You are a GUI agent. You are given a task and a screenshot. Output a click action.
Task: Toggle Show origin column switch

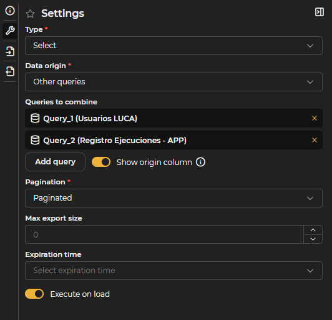click(x=101, y=162)
